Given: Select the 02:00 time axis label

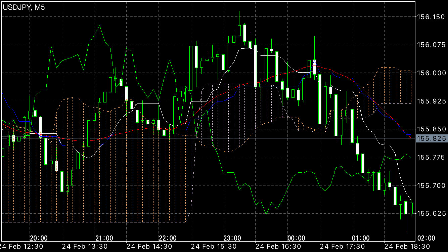Looking at the screenshot, I should pyautogui.click(x=426, y=238).
